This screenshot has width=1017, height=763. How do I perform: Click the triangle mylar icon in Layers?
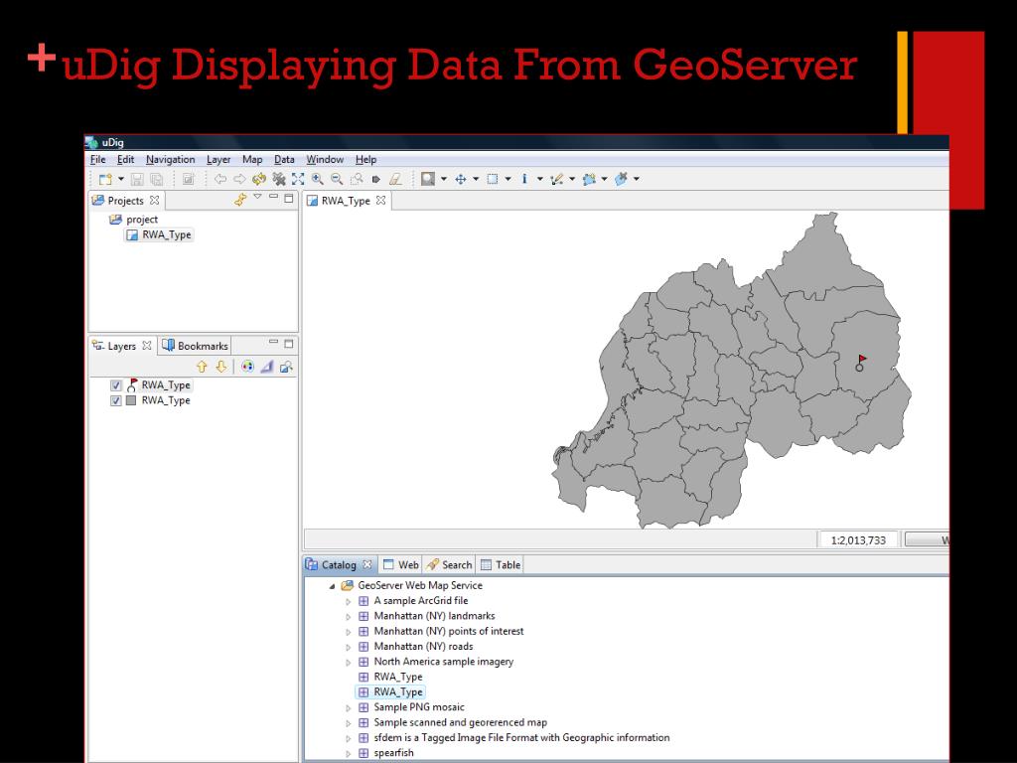(x=266, y=367)
